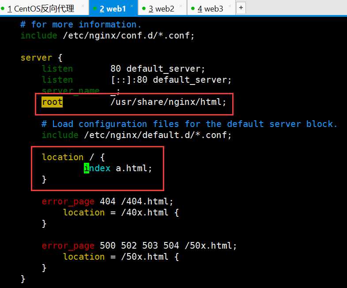Viewport: 347px width, 288px height.
Task: Click the 'server {' keyword line
Action: (x=41, y=58)
